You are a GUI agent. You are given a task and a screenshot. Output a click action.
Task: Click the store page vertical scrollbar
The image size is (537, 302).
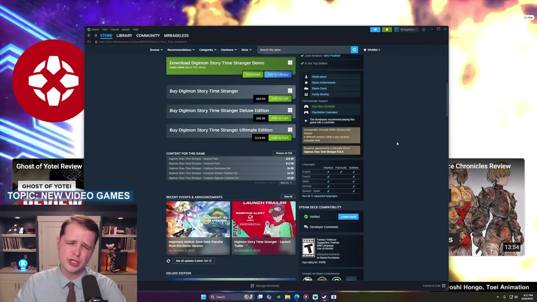coord(447,100)
